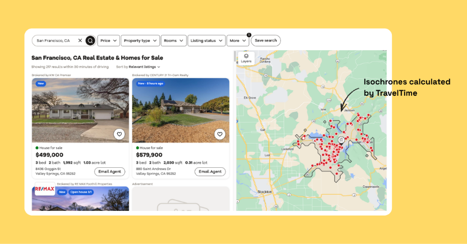This screenshot has height=244, width=467.
Task: Click the RE/MAX Foothill Properties listing photo
Action: 80,199
